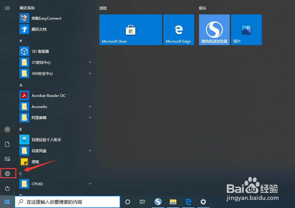This screenshot has width=295, height=208.
Task: Click the # section letter header
Action: click(x=21, y=41)
